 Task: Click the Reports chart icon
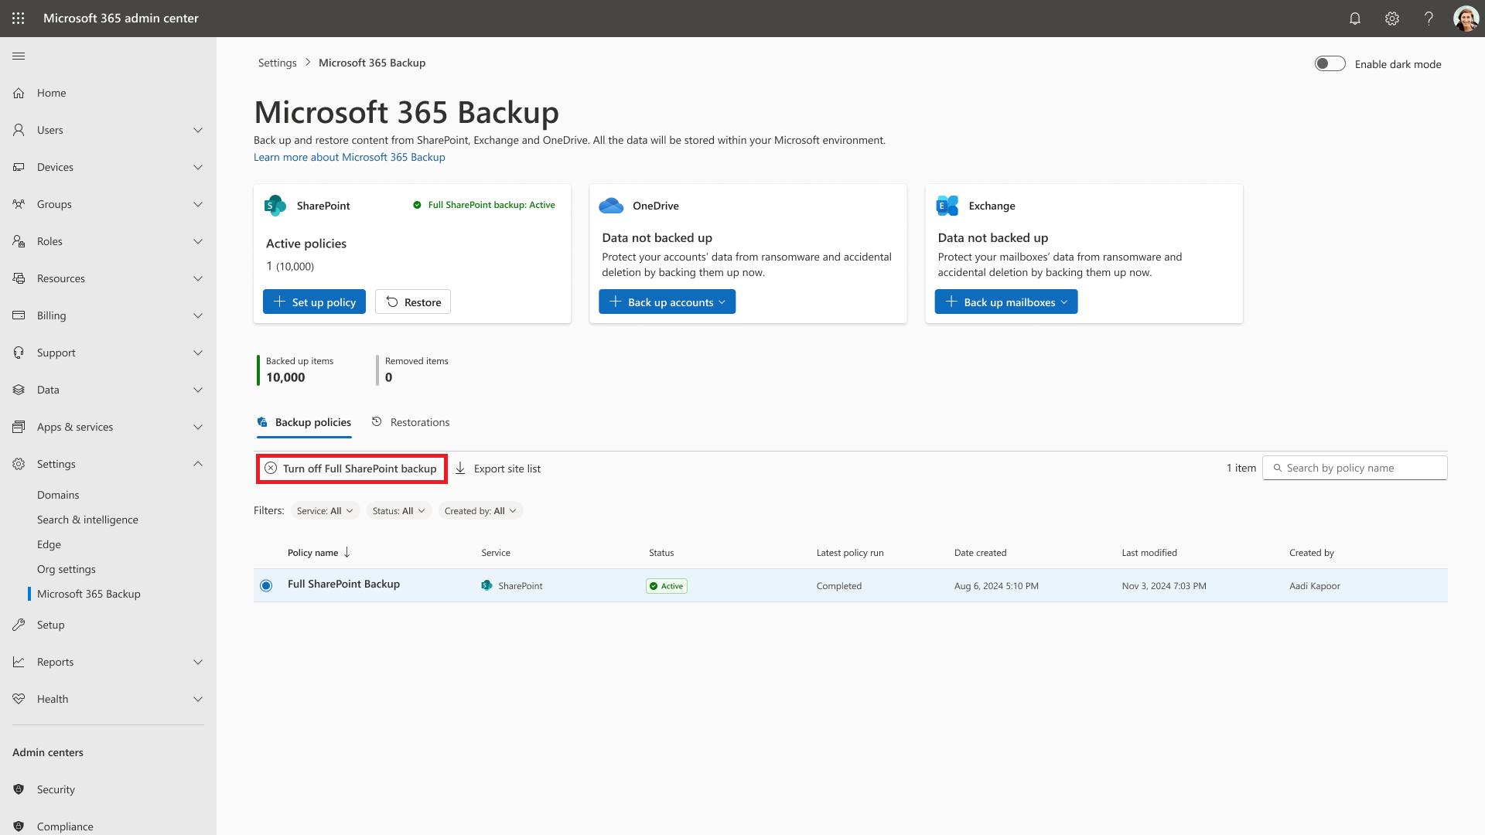(19, 662)
